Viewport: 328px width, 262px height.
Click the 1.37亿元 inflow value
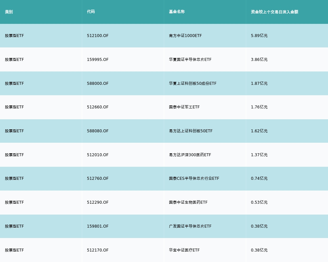(259, 155)
